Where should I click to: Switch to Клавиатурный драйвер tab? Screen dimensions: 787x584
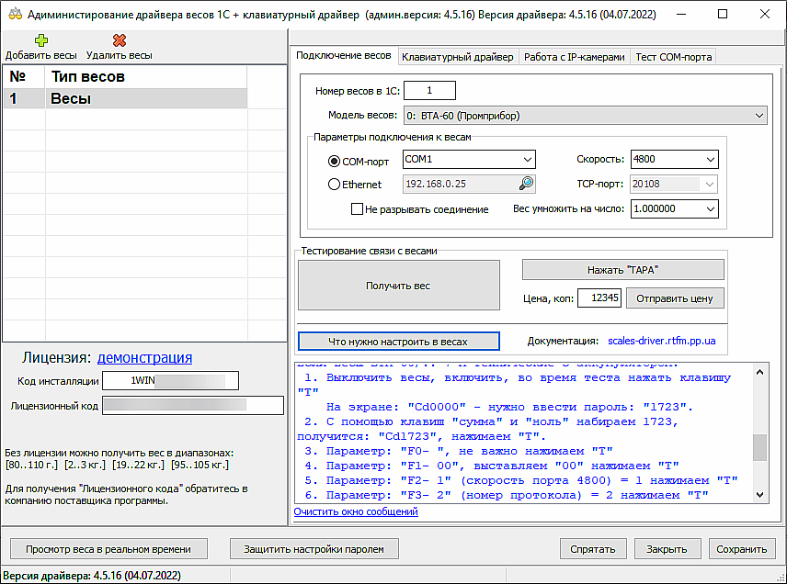[x=458, y=57]
